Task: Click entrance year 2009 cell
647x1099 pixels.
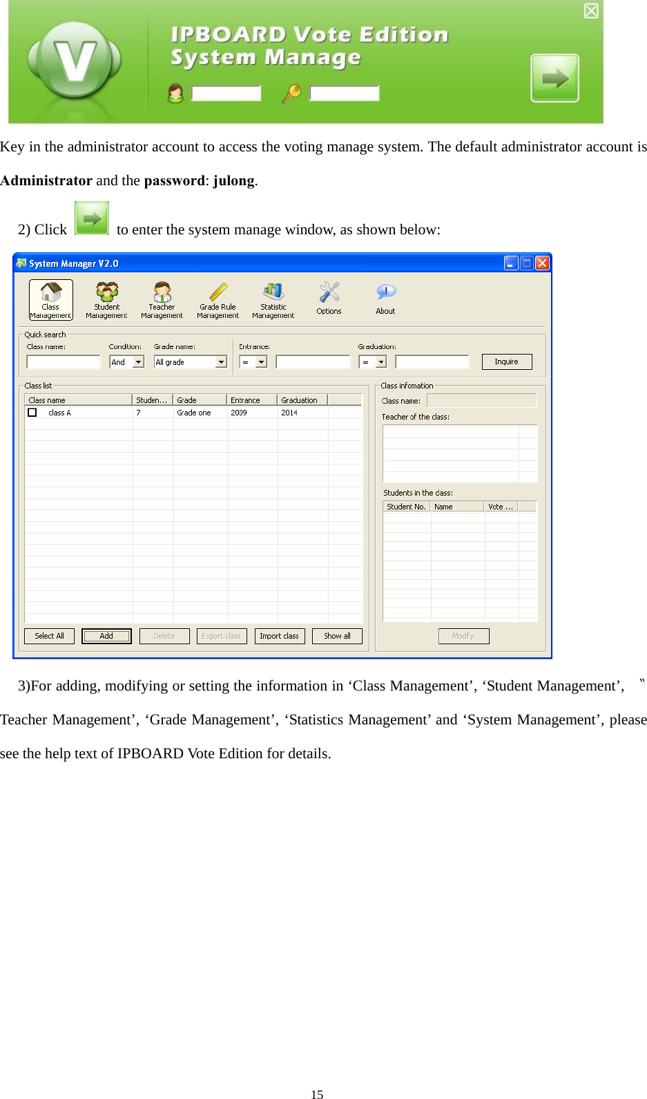Action: (x=239, y=413)
